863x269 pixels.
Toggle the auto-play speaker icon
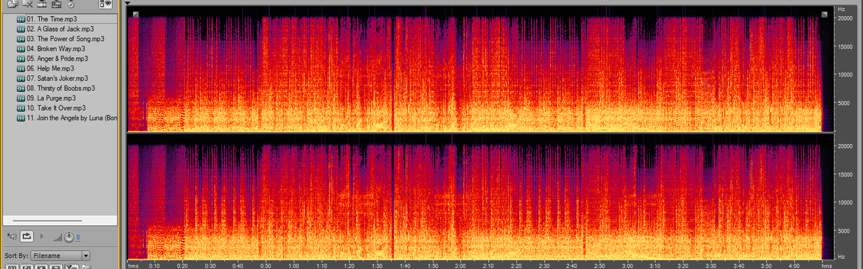coord(11,236)
